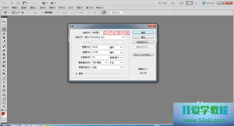
Task: Open the 图层(L) menu
Action: click(x=33, y=8)
